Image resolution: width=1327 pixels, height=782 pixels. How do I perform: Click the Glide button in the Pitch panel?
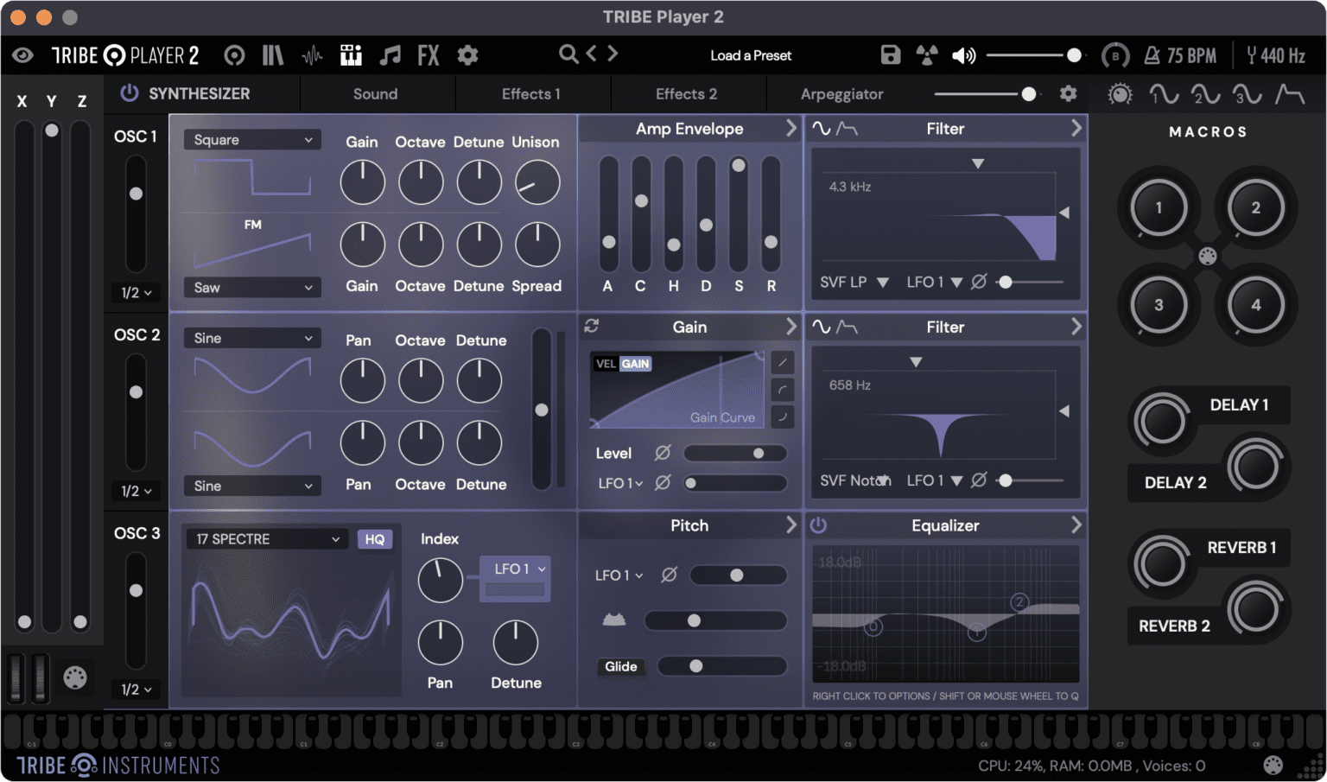click(621, 666)
